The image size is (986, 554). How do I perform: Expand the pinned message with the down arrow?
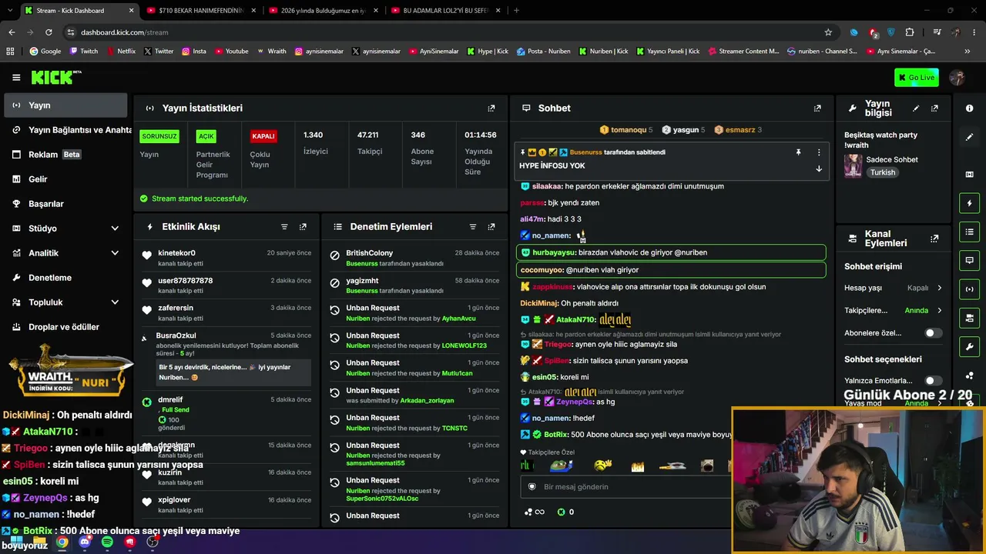(x=819, y=169)
